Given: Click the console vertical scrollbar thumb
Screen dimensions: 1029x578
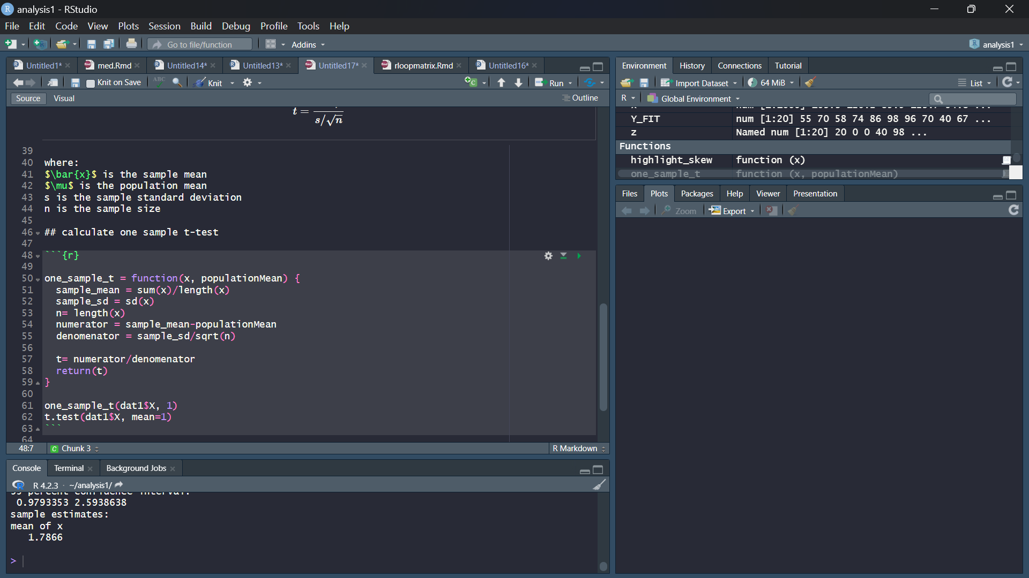Looking at the screenshot, I should tap(603, 566).
